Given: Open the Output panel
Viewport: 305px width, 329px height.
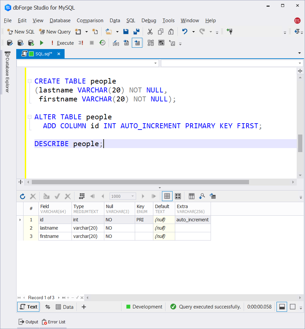Looking at the screenshot, I should (28, 322).
